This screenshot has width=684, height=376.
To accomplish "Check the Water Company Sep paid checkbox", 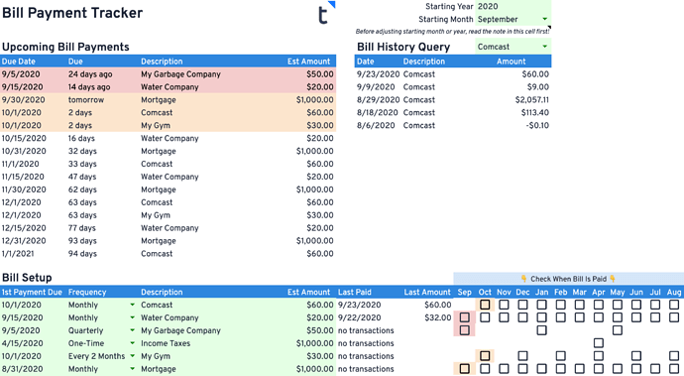I will point(465,317).
